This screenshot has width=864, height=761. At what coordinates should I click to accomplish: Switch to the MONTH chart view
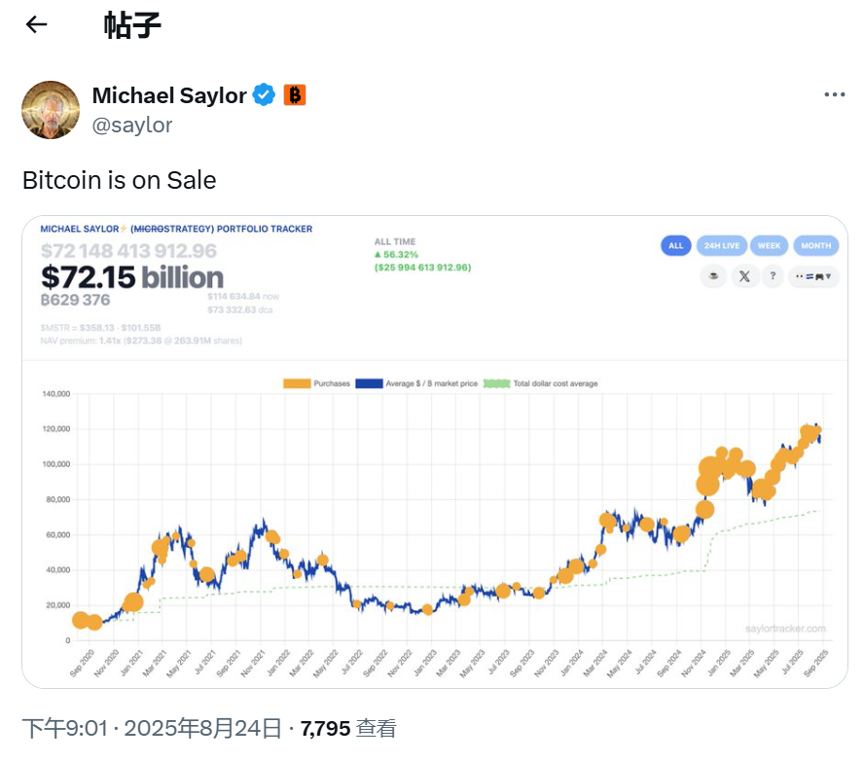(815, 245)
